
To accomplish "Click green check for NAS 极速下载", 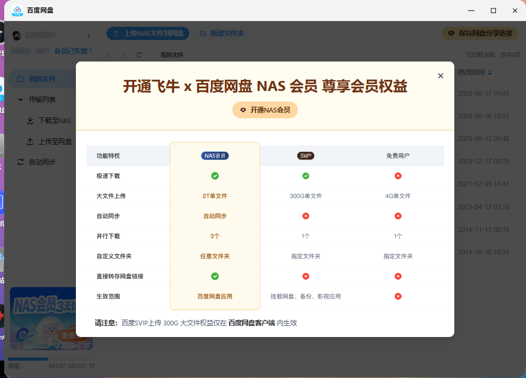I will pos(215,176).
